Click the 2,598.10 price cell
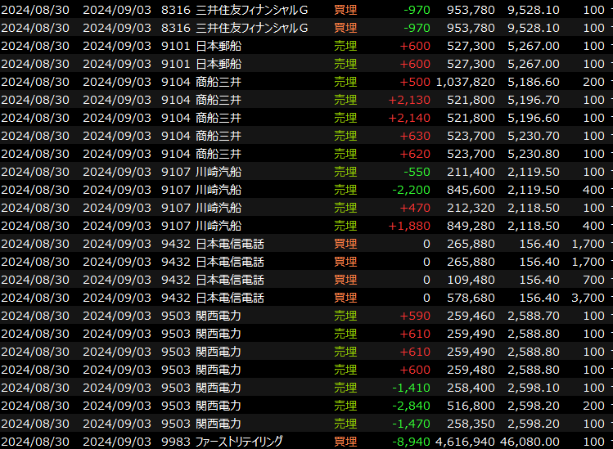This screenshot has width=613, height=449. 534,388
